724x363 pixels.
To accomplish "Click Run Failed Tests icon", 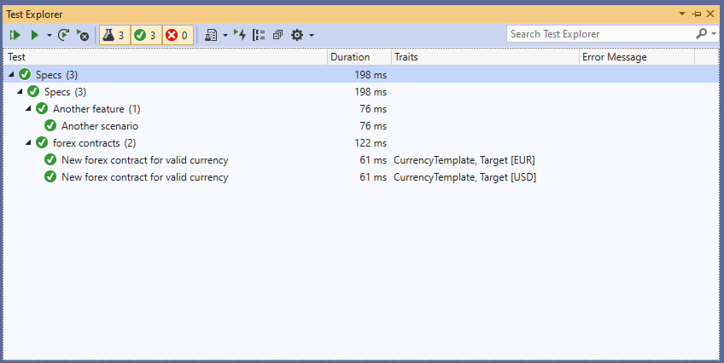I will click(82, 35).
